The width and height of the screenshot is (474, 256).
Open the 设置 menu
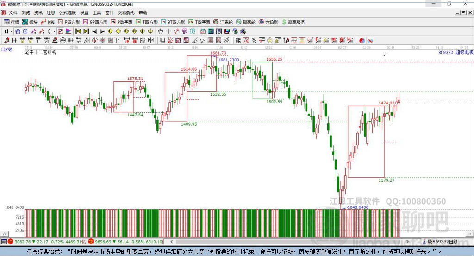[x=84, y=12]
